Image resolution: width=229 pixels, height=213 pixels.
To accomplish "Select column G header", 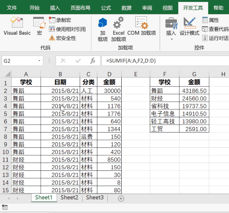I will click(x=194, y=74).
